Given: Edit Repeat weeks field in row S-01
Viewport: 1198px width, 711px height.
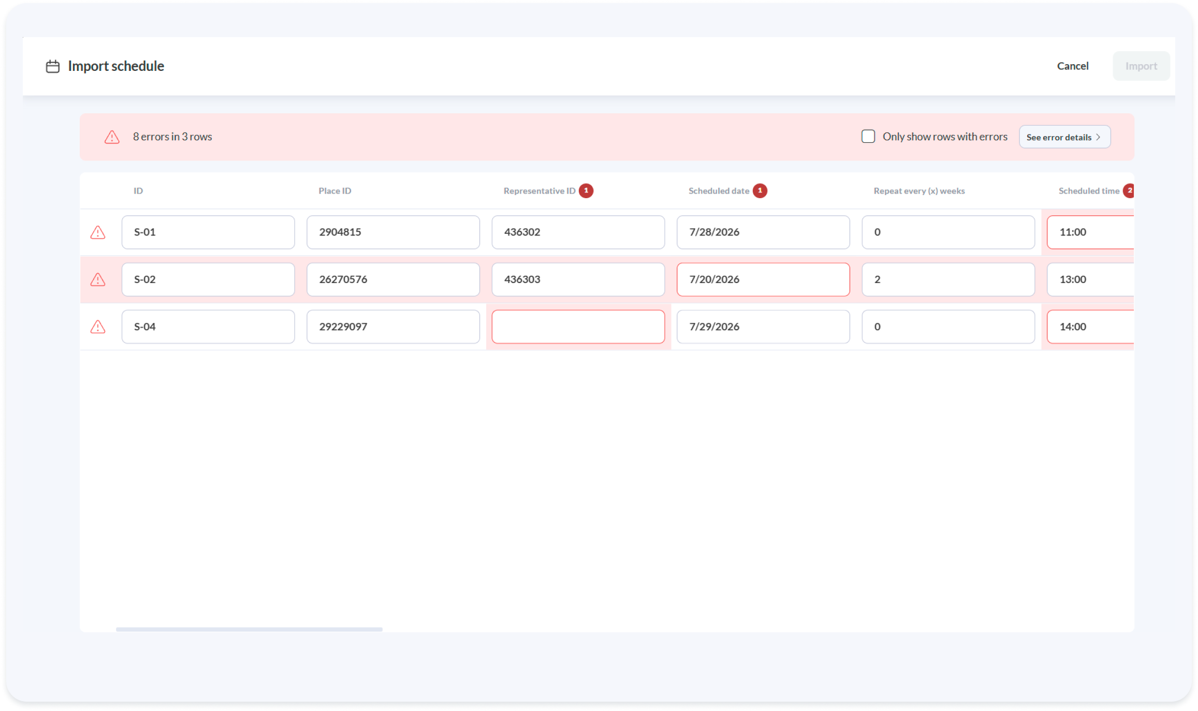Looking at the screenshot, I should tap(948, 232).
